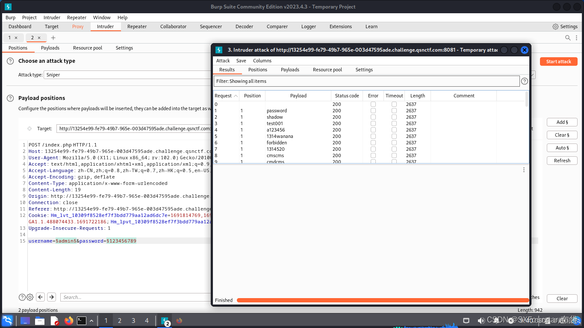Switch to the Repeater main tab
Image resolution: width=584 pixels, height=328 pixels.
click(137, 26)
